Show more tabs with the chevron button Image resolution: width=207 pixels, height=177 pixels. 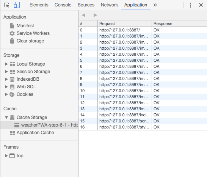tap(155, 5)
